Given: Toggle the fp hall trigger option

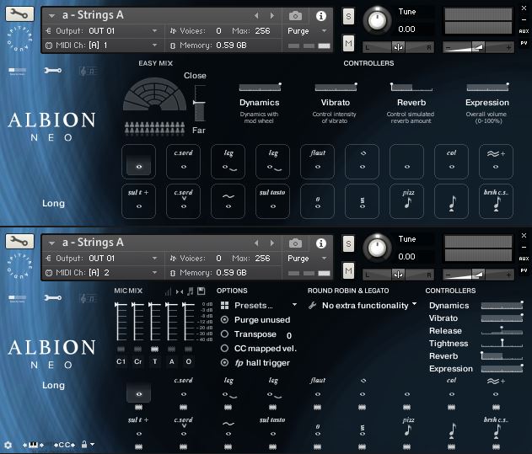Looking at the screenshot, I should 224,362.
